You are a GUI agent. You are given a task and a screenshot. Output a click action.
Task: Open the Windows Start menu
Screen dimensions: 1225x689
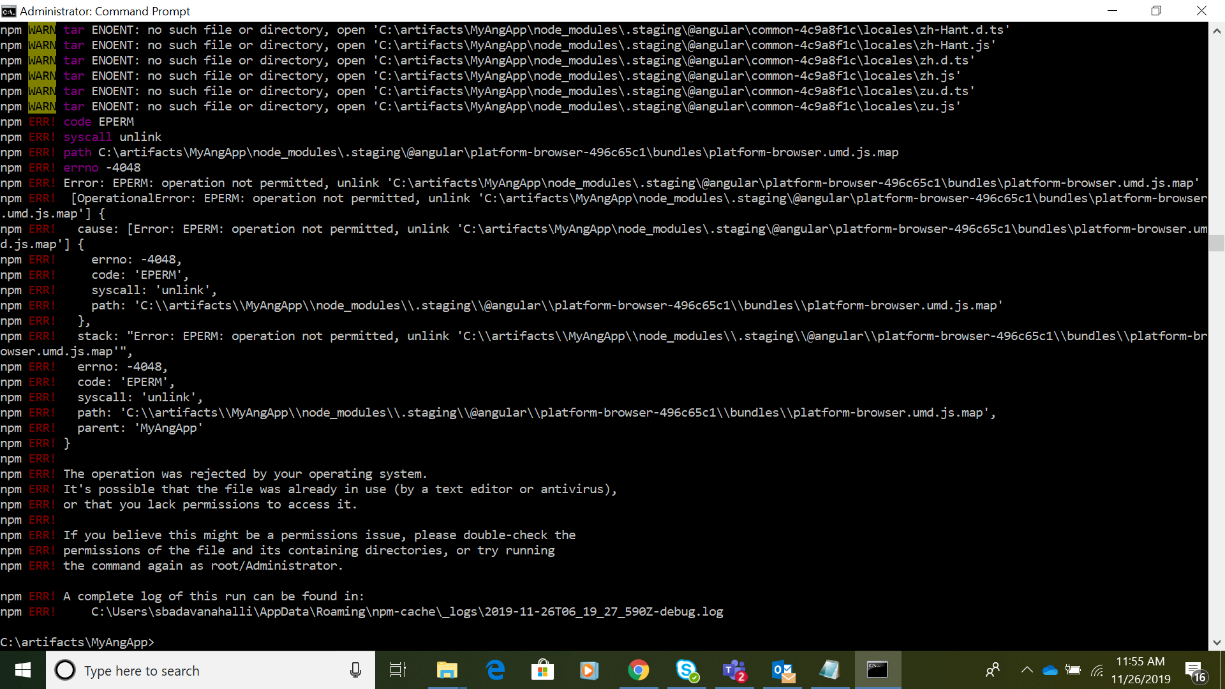tap(23, 670)
